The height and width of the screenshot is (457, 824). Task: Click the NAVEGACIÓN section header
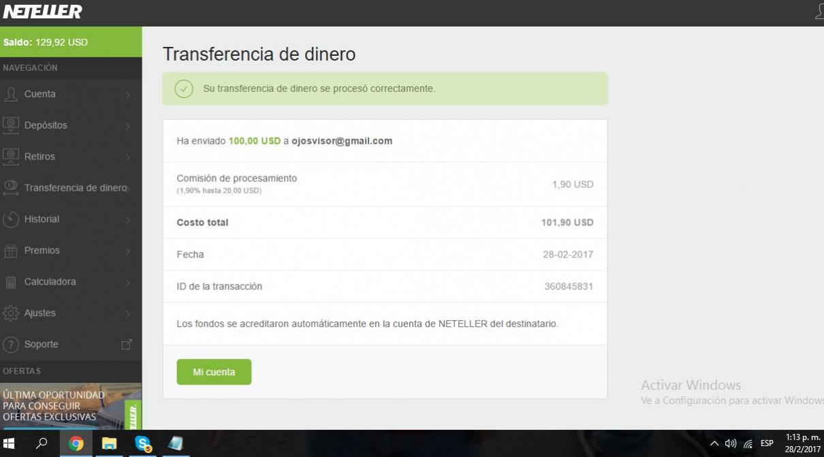click(30, 68)
